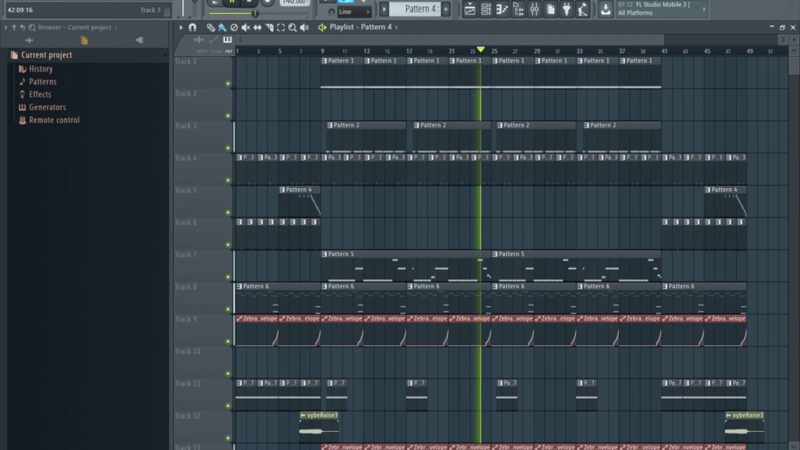Choose the Select tool in playlist toolbar
This screenshot has height=450, width=800.
click(281, 27)
